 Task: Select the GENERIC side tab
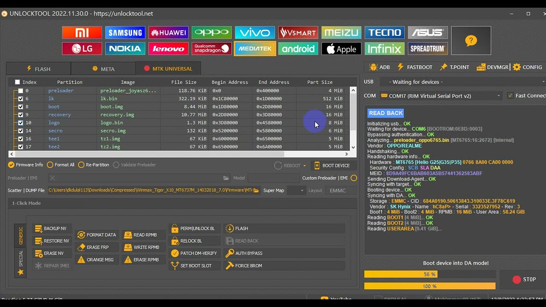point(20,235)
